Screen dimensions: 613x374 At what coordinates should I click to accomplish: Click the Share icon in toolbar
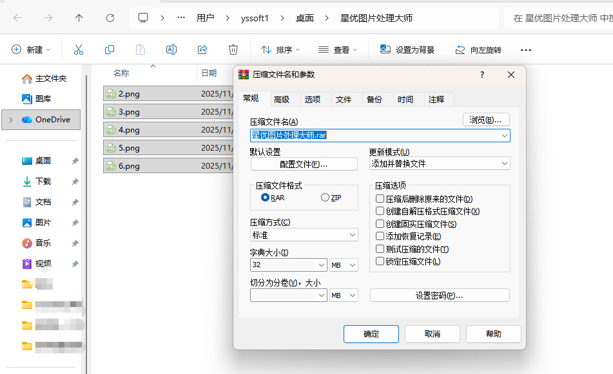202,50
